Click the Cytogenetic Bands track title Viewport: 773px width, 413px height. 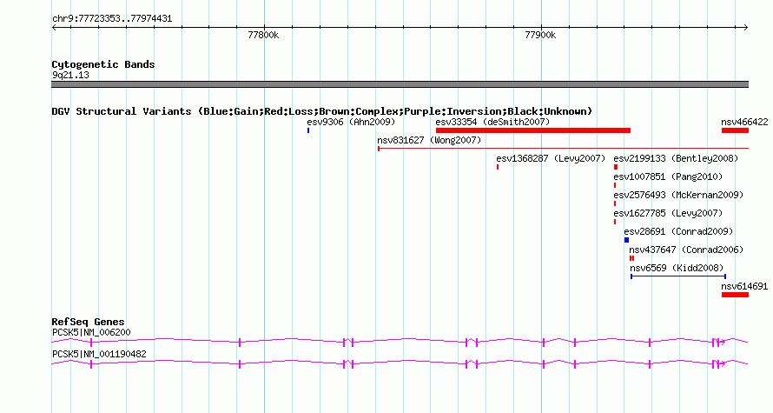(x=103, y=64)
